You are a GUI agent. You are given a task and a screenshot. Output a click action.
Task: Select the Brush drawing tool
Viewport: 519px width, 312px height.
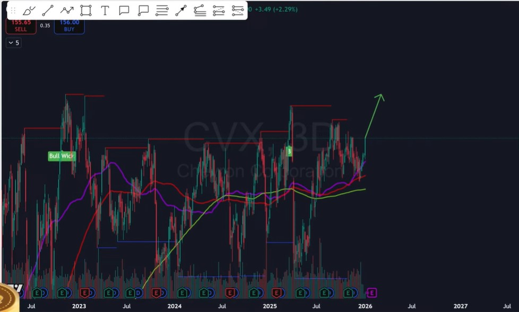pos(29,11)
